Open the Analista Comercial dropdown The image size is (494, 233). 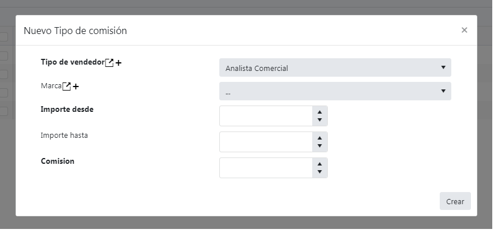(335, 67)
